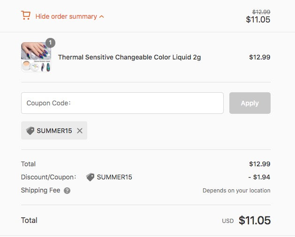This screenshot has width=295, height=237.
Task: Click the Shipping Fee help question mark icon
Action: 67,191
